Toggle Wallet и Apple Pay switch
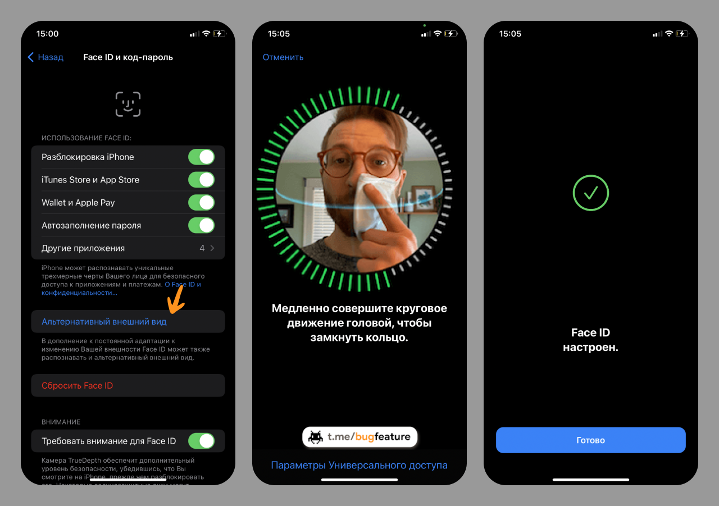This screenshot has width=719, height=506. pos(202,202)
